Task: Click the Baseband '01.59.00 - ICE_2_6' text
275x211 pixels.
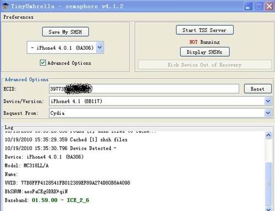Action: coord(61,200)
